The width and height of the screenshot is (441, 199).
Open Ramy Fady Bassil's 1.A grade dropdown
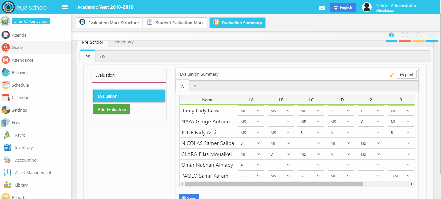250,111
